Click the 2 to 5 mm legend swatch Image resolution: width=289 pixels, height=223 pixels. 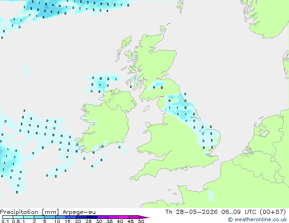pyautogui.click(x=39, y=217)
